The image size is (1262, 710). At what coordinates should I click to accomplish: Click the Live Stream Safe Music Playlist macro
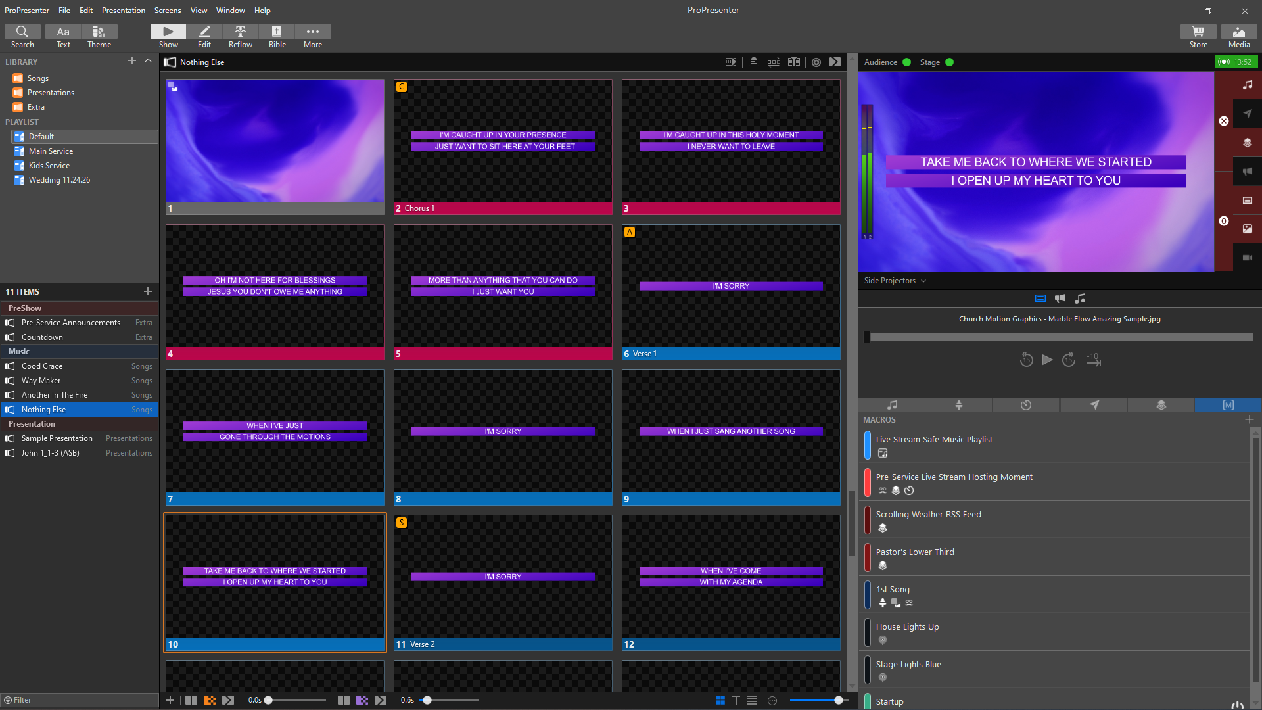(x=935, y=438)
